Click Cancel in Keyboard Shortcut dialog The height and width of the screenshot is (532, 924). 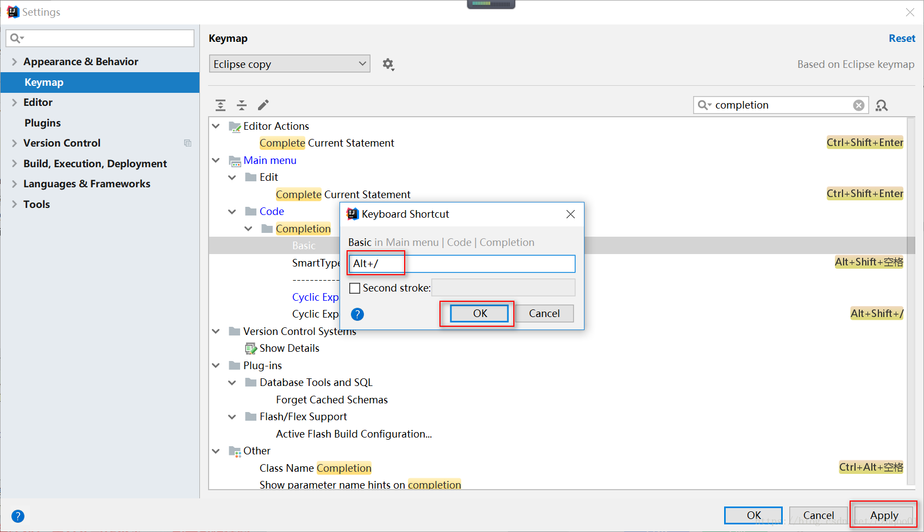544,313
